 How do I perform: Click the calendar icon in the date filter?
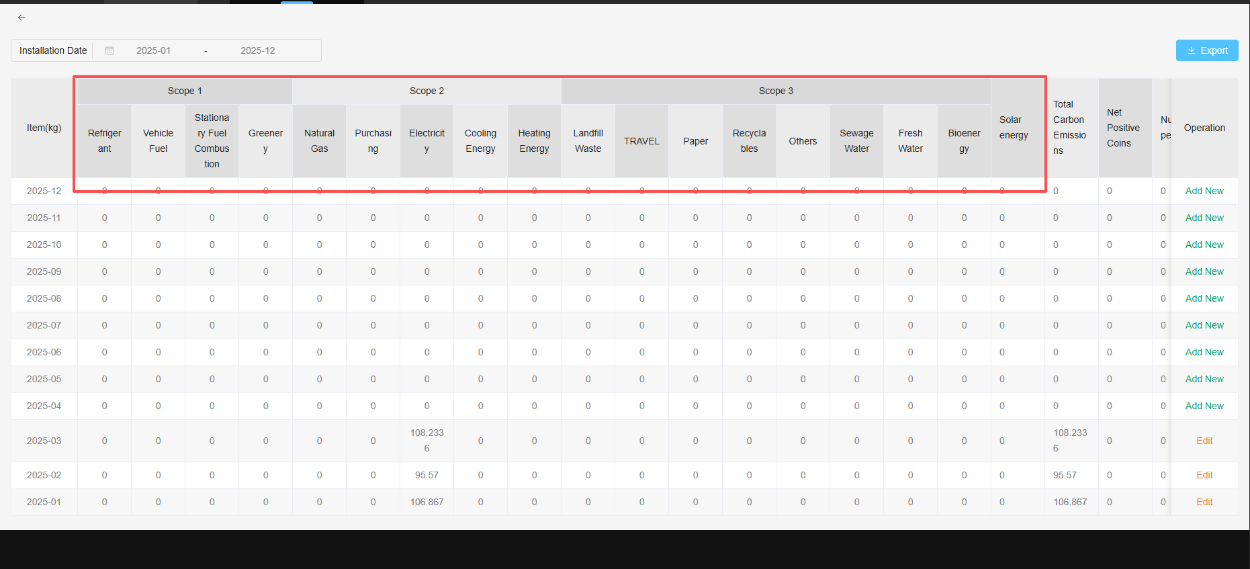[109, 50]
